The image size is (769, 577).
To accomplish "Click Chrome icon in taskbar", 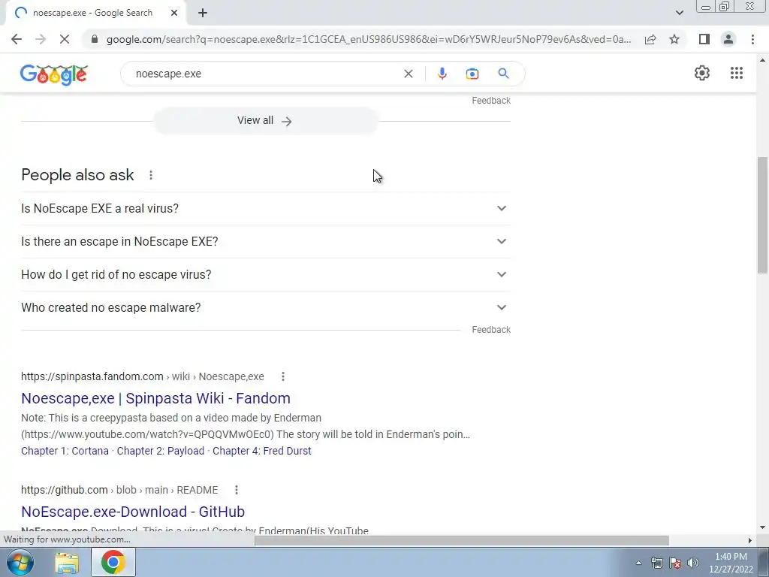I will tap(113, 562).
